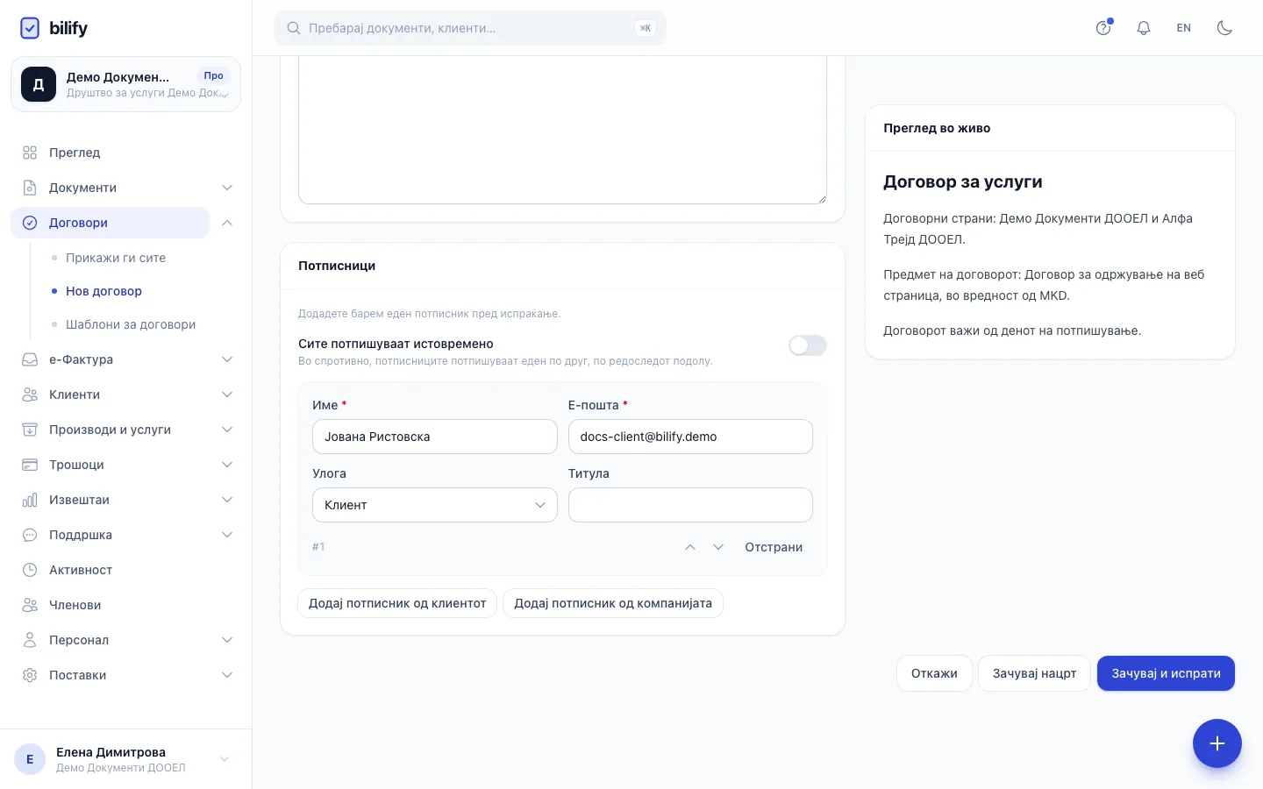Click Отстрани to remove the signer

tap(774, 547)
